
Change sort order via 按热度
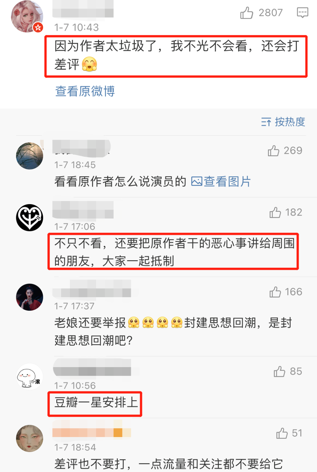283,122
